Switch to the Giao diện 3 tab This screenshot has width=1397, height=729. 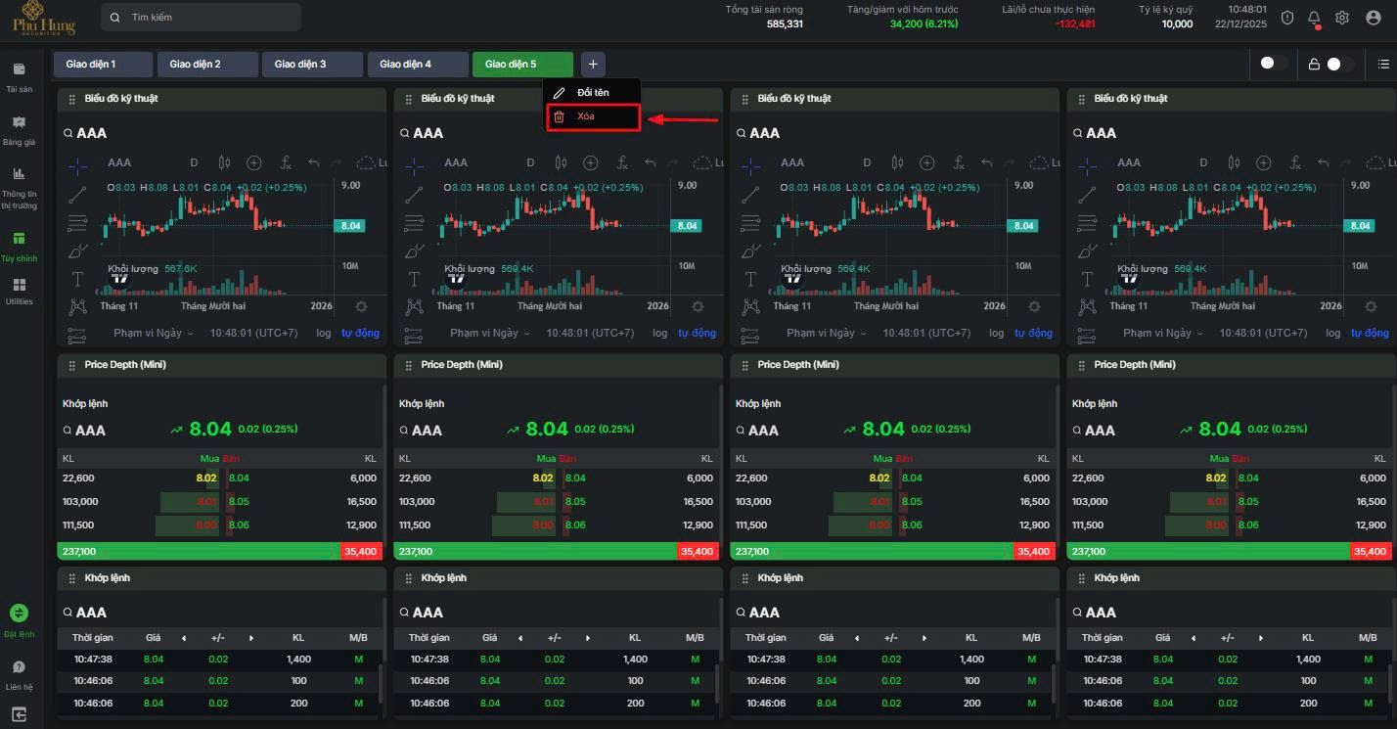click(312, 65)
